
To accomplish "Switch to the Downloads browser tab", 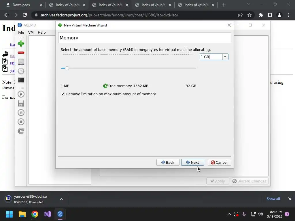I will coord(21,5).
